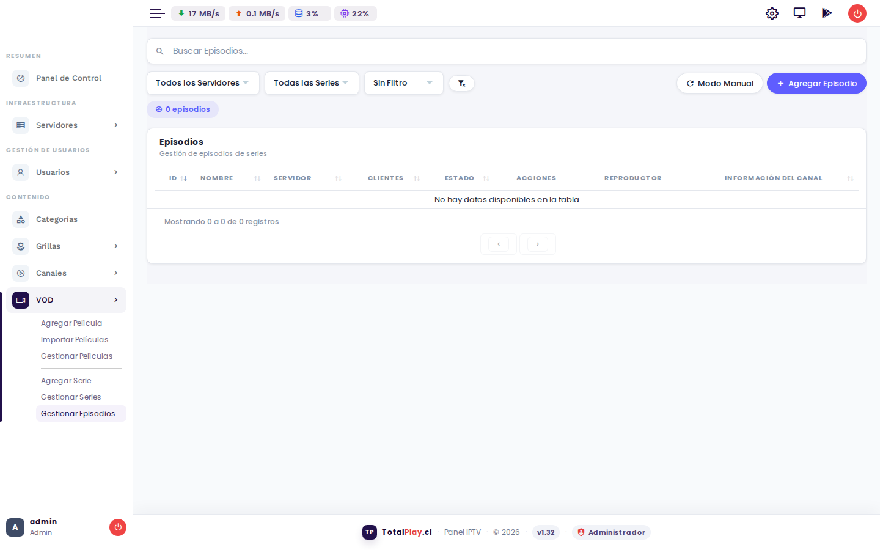Image resolution: width=880 pixels, height=550 pixels.
Task: Click the download speed 17 MB/s indicator
Action: pos(198,13)
